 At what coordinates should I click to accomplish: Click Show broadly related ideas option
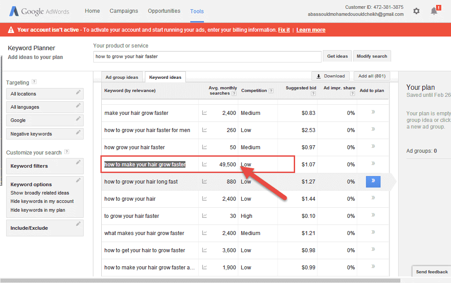[40, 193]
